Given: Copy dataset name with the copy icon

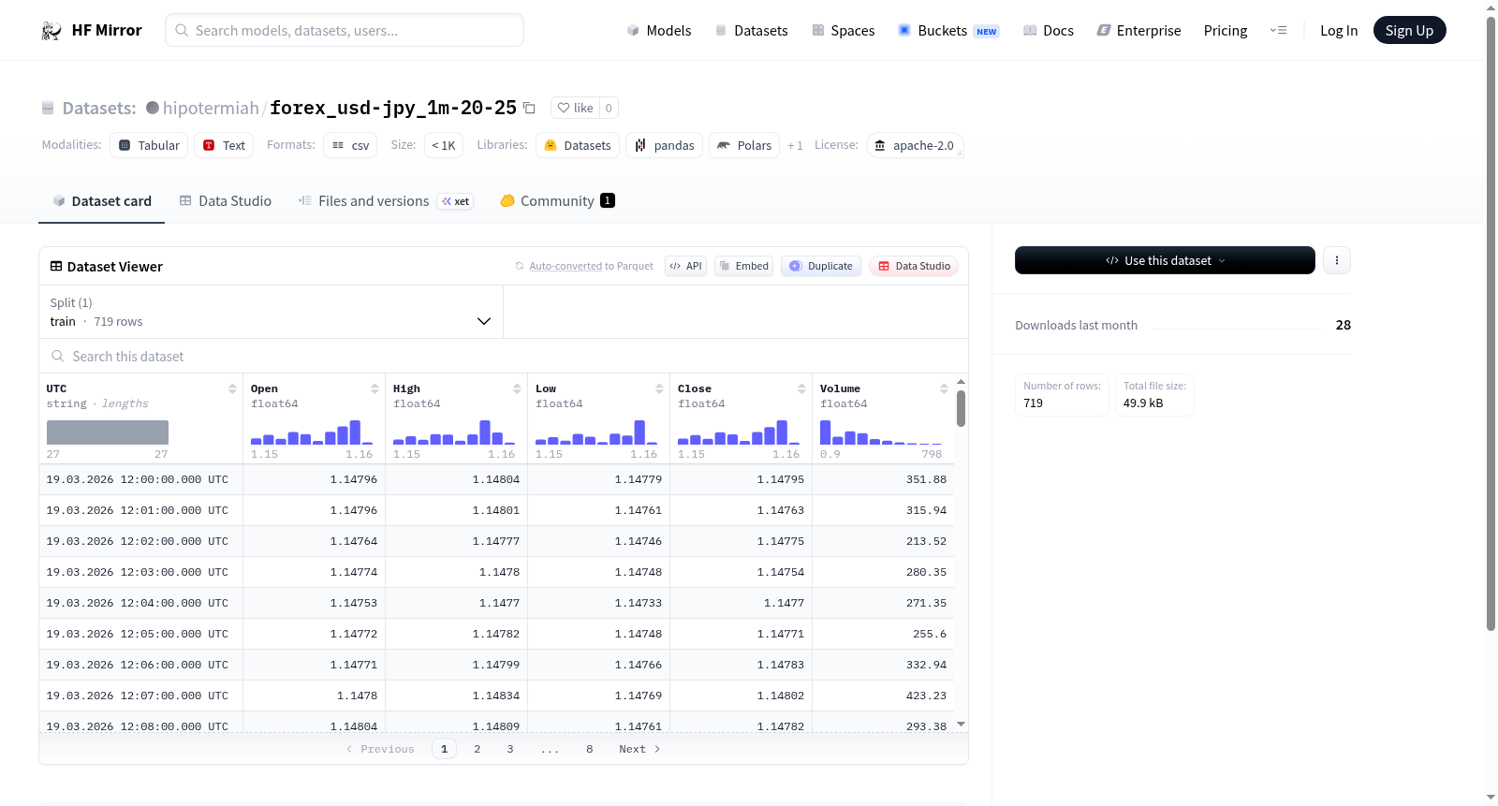Looking at the screenshot, I should tap(529, 108).
